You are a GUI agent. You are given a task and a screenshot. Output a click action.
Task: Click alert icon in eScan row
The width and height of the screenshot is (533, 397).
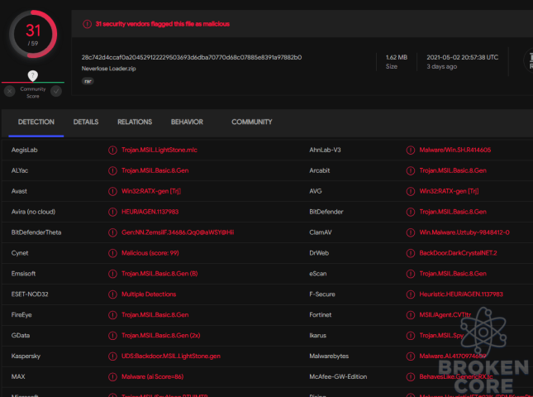click(x=411, y=274)
